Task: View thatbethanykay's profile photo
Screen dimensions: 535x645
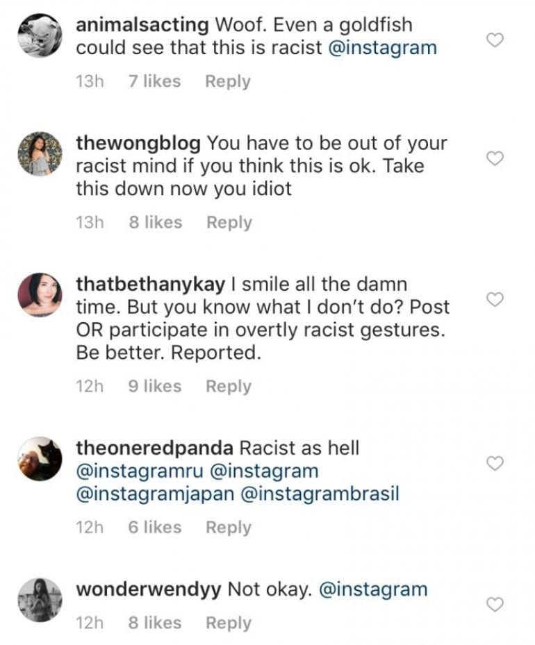Action: click(x=40, y=294)
